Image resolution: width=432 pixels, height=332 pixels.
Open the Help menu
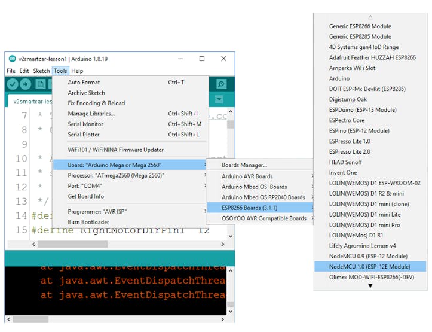[x=77, y=71]
